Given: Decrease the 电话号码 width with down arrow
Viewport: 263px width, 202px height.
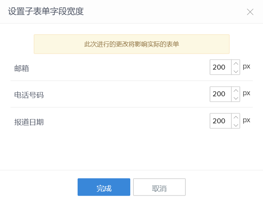Looking at the screenshot, I should click(x=236, y=98).
